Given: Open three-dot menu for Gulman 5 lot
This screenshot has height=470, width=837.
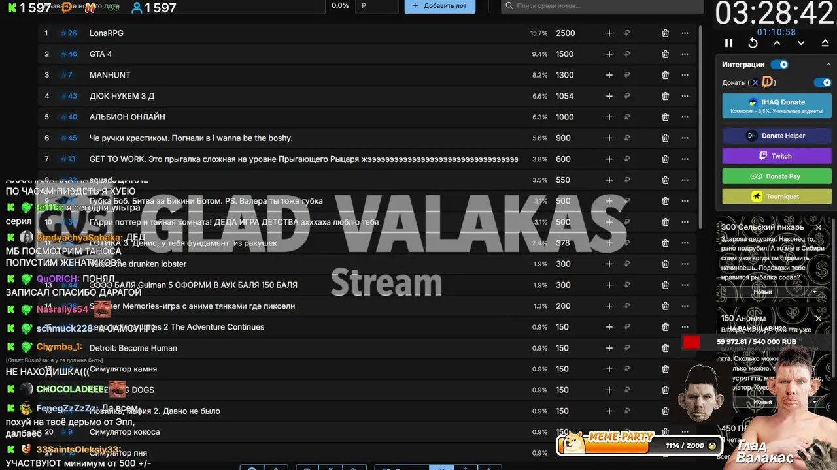Looking at the screenshot, I should 685,285.
